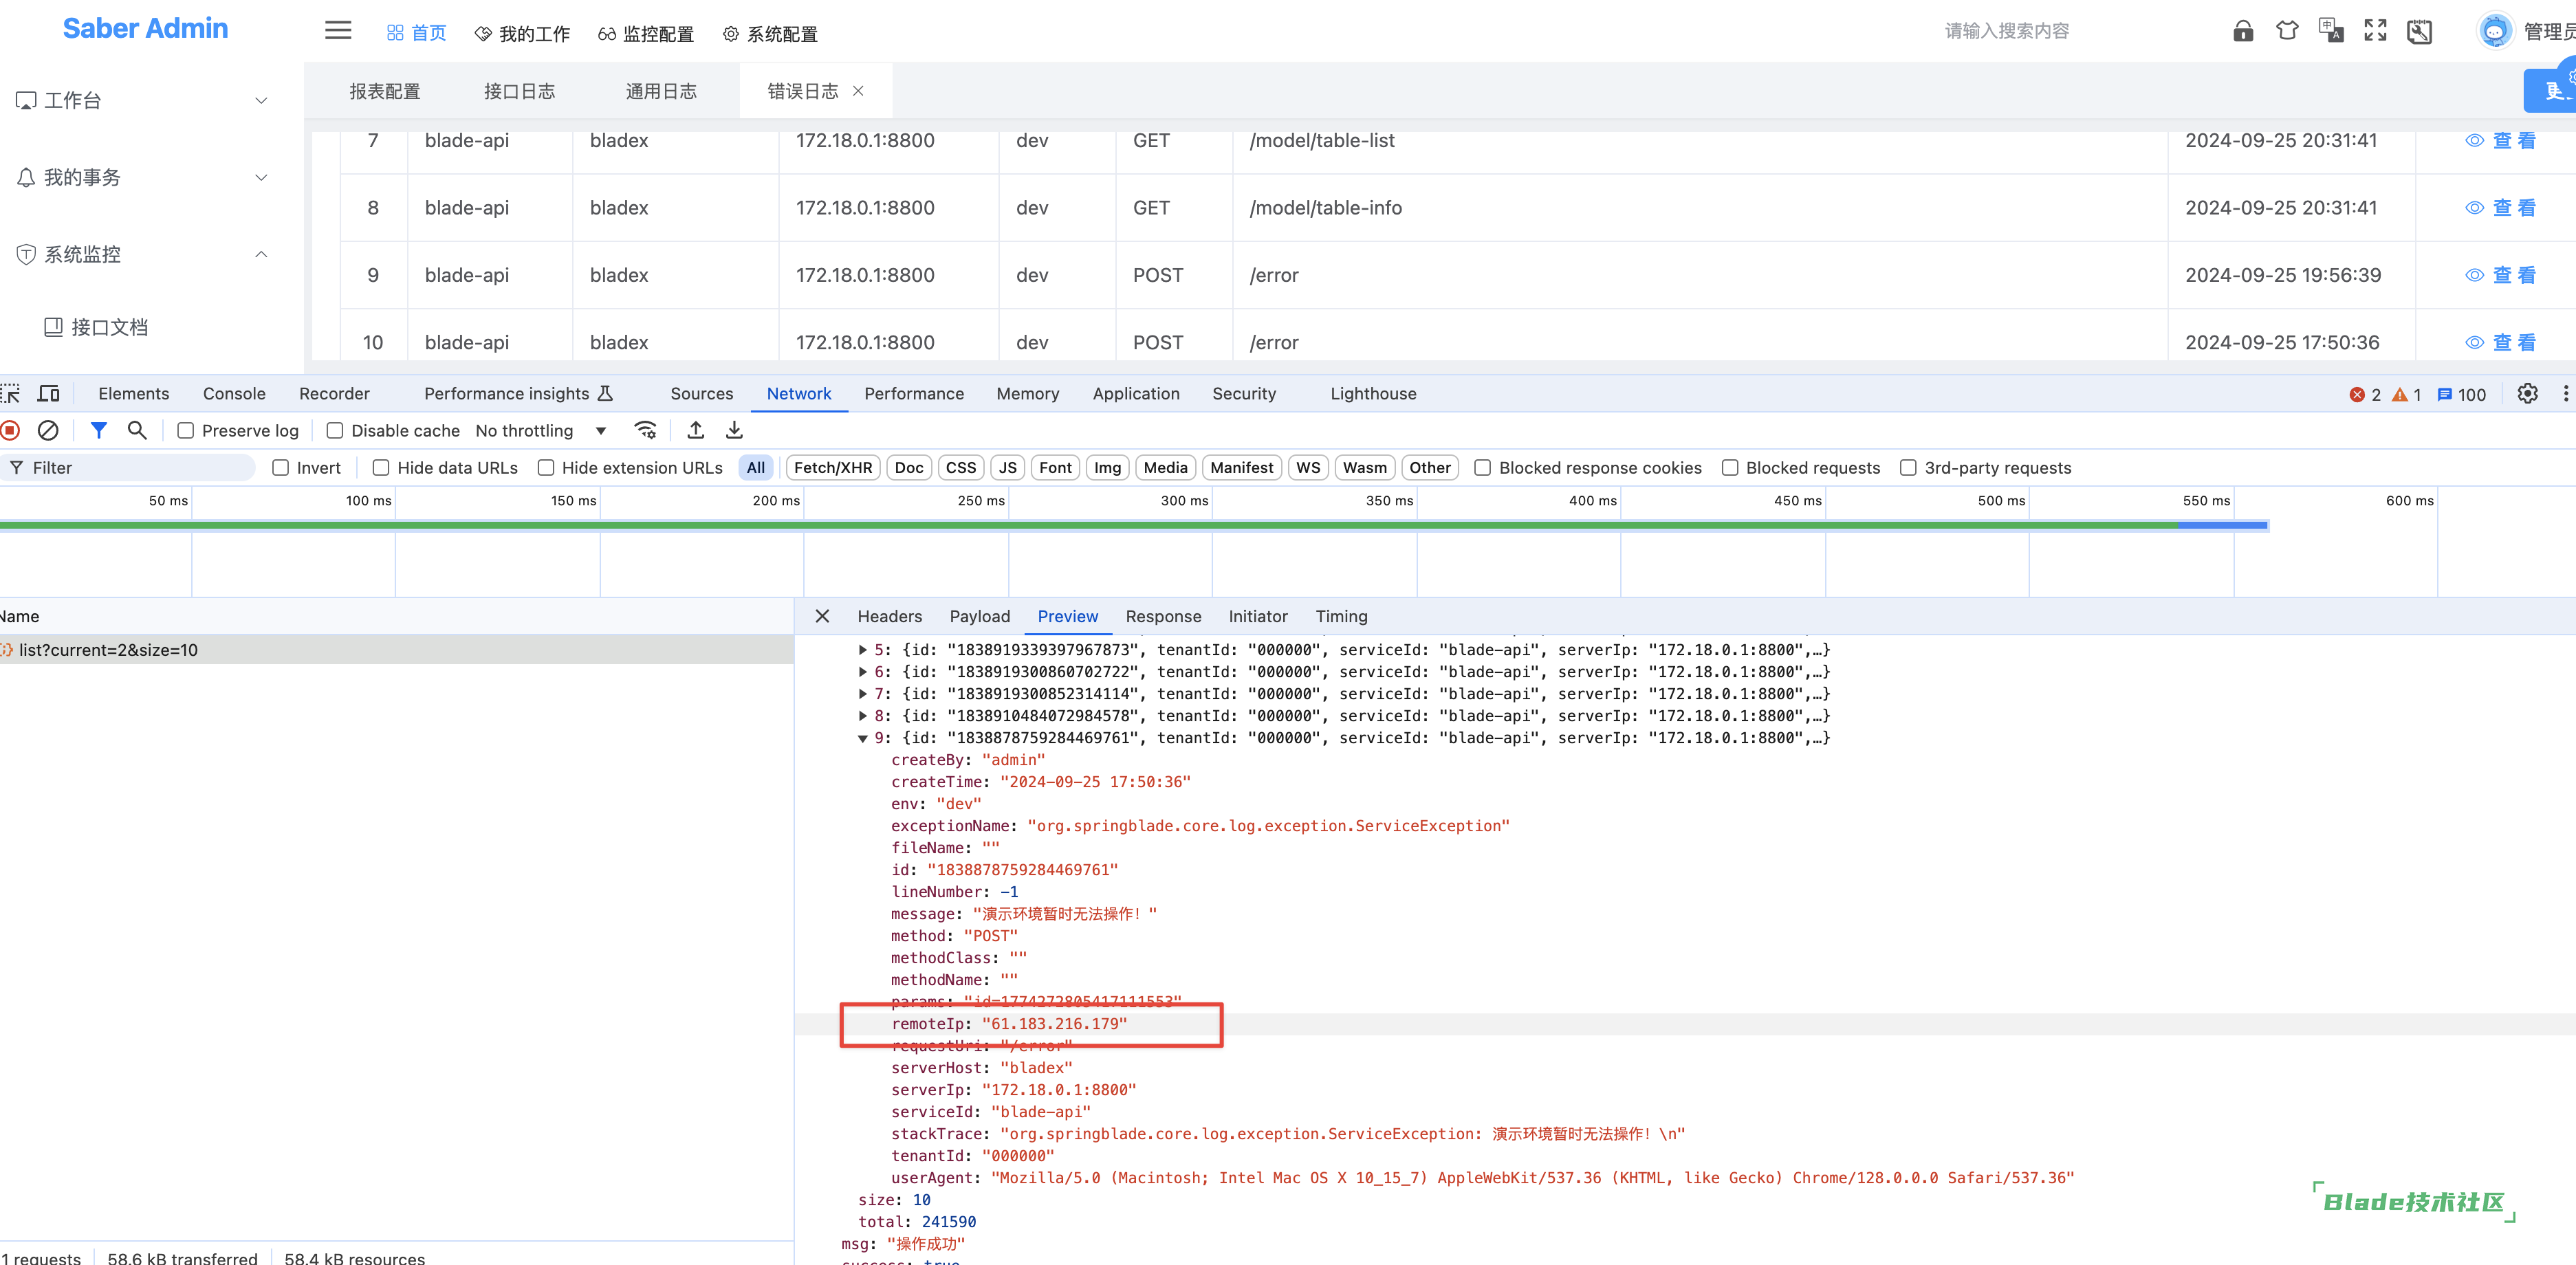Click the warning count badge
This screenshot has width=2576, height=1265.
(2406, 395)
